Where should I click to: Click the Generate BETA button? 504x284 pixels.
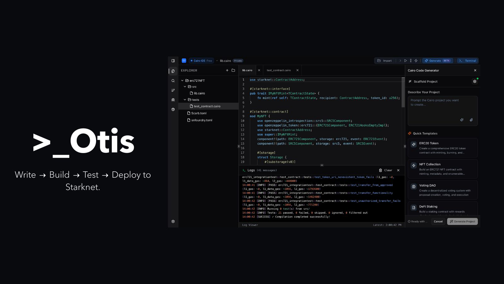click(x=438, y=61)
